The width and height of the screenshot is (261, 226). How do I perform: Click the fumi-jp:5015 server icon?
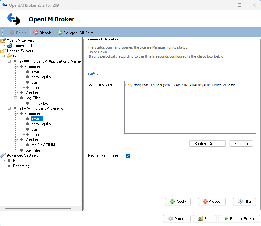[10, 46]
